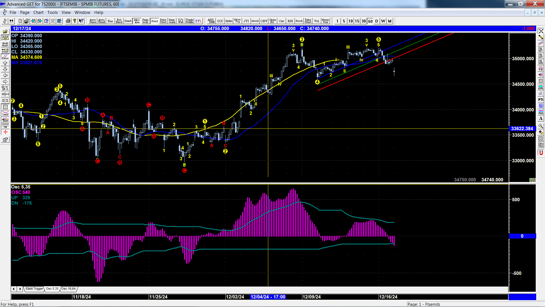Open the Chart menu
Image resolution: width=545 pixels, height=307 pixels.
pyautogui.click(x=38, y=13)
